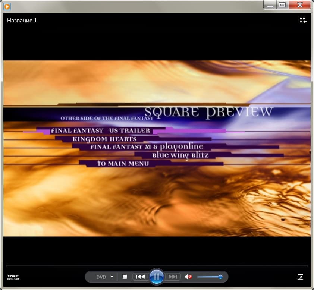Choose To Main Menu option

[x=123, y=164]
